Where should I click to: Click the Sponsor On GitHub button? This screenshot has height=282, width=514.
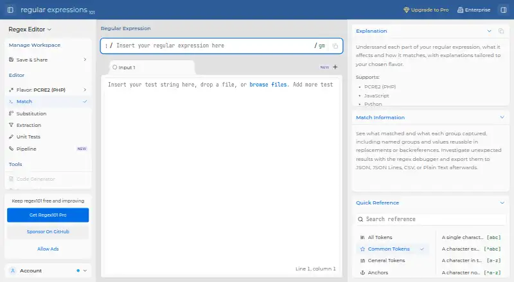click(x=48, y=231)
